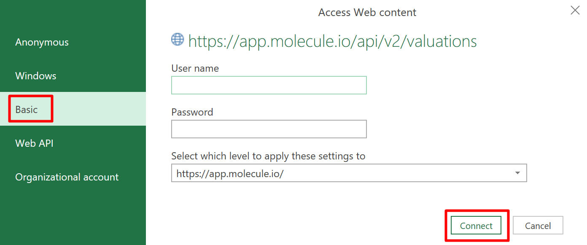This screenshot has height=245, width=587.
Task: Close the Access Web content dialog
Action: [x=575, y=11]
